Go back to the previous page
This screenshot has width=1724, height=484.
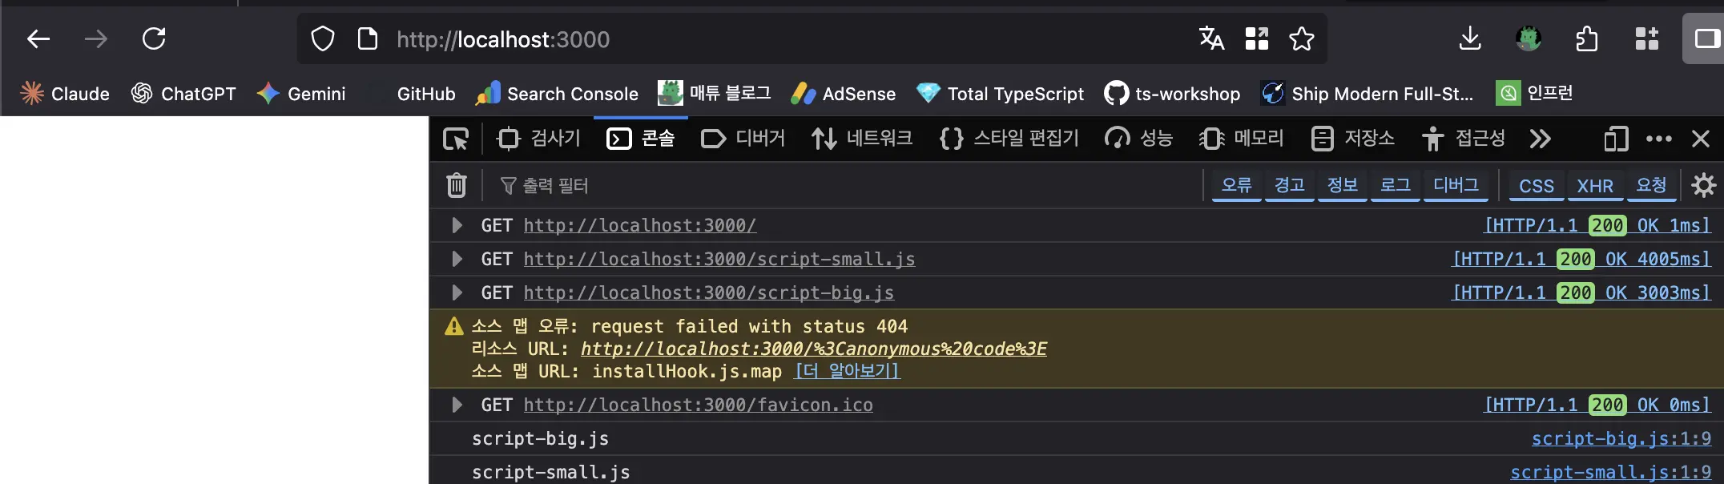click(x=38, y=38)
